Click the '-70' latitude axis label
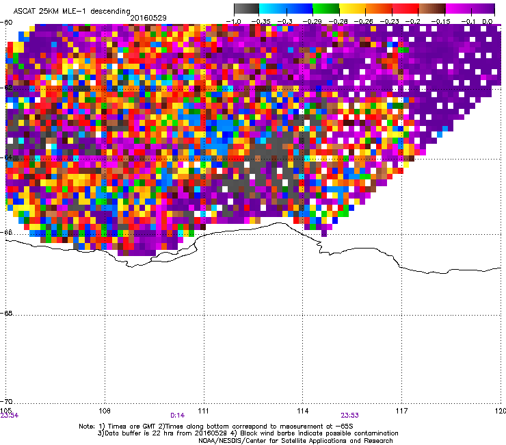Image resolution: width=506 pixels, height=445 pixels. tap(6, 401)
